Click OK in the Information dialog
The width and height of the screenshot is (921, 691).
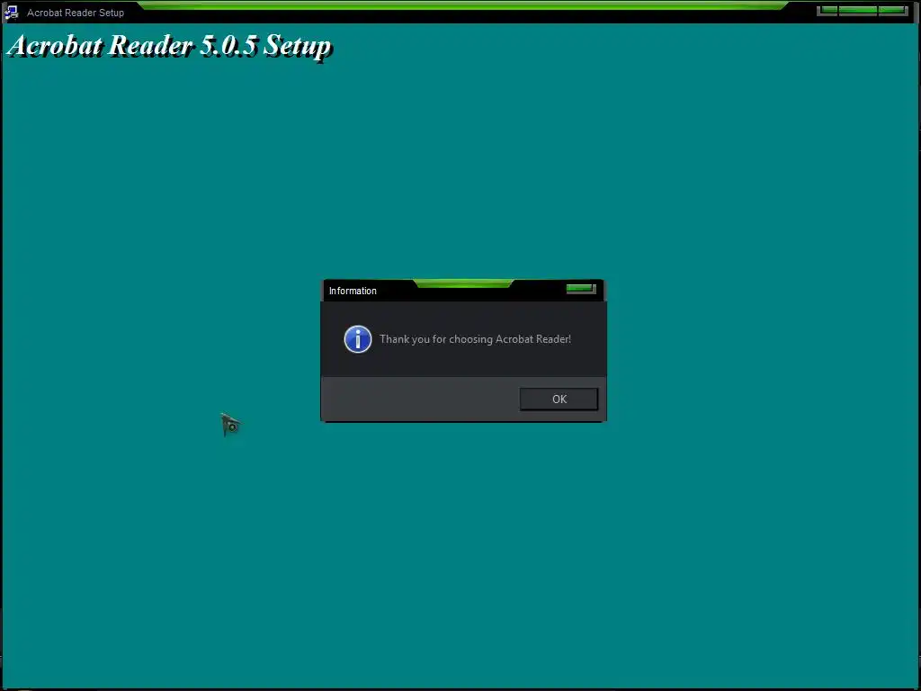559,399
